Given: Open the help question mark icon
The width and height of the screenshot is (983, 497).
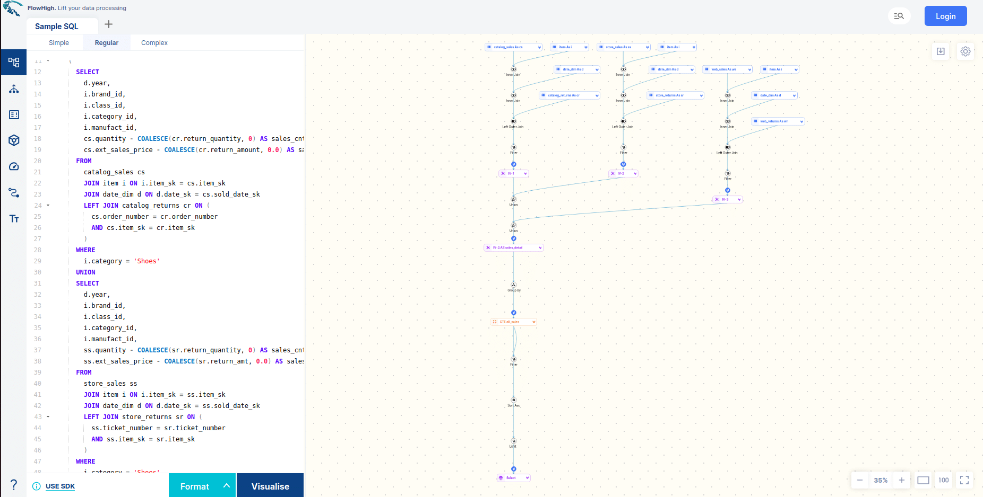Looking at the screenshot, I should [x=14, y=484].
